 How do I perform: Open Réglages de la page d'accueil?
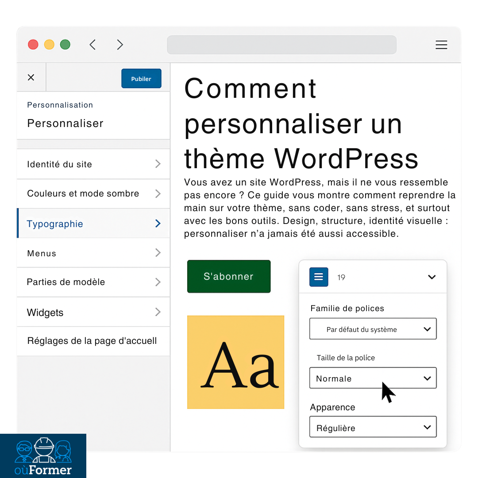point(93,341)
